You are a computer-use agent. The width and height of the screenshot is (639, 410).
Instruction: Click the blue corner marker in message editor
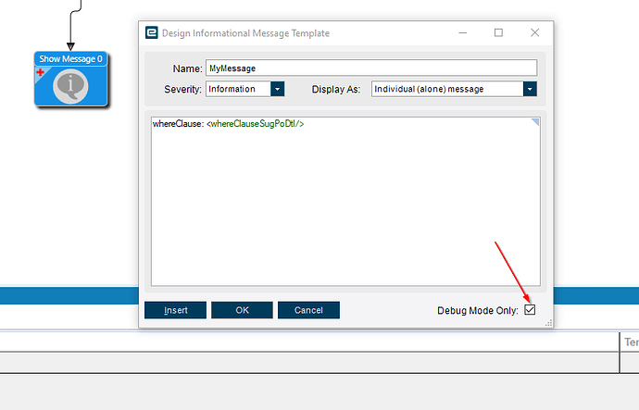tap(535, 122)
